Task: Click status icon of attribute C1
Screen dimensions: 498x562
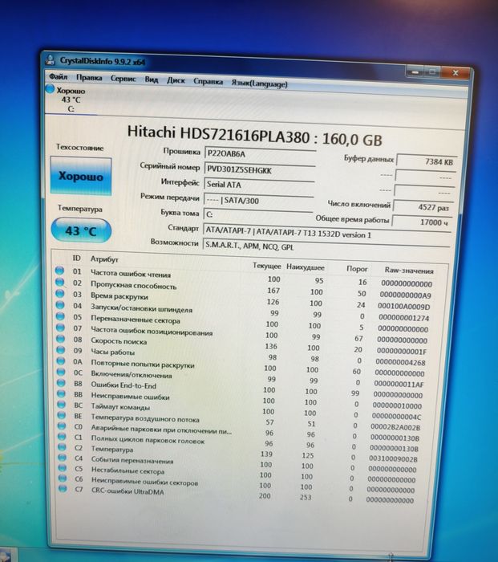Action: pyautogui.click(x=62, y=436)
